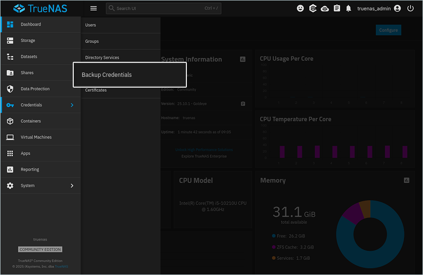Click the truenas_admin username
This screenshot has width=423, height=275.
coord(374,8)
